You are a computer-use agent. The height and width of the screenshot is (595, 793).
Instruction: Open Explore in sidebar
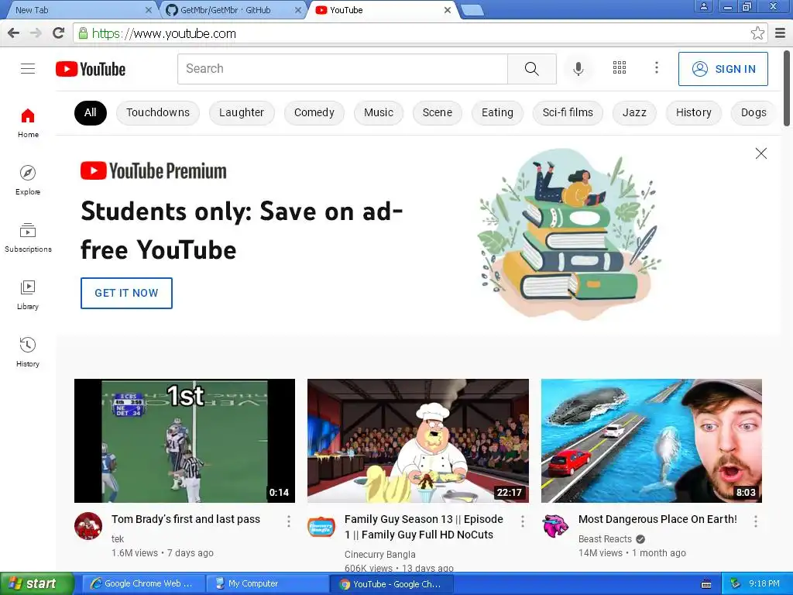(28, 180)
